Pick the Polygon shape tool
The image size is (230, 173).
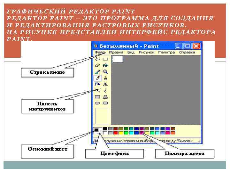(x=105, y=97)
